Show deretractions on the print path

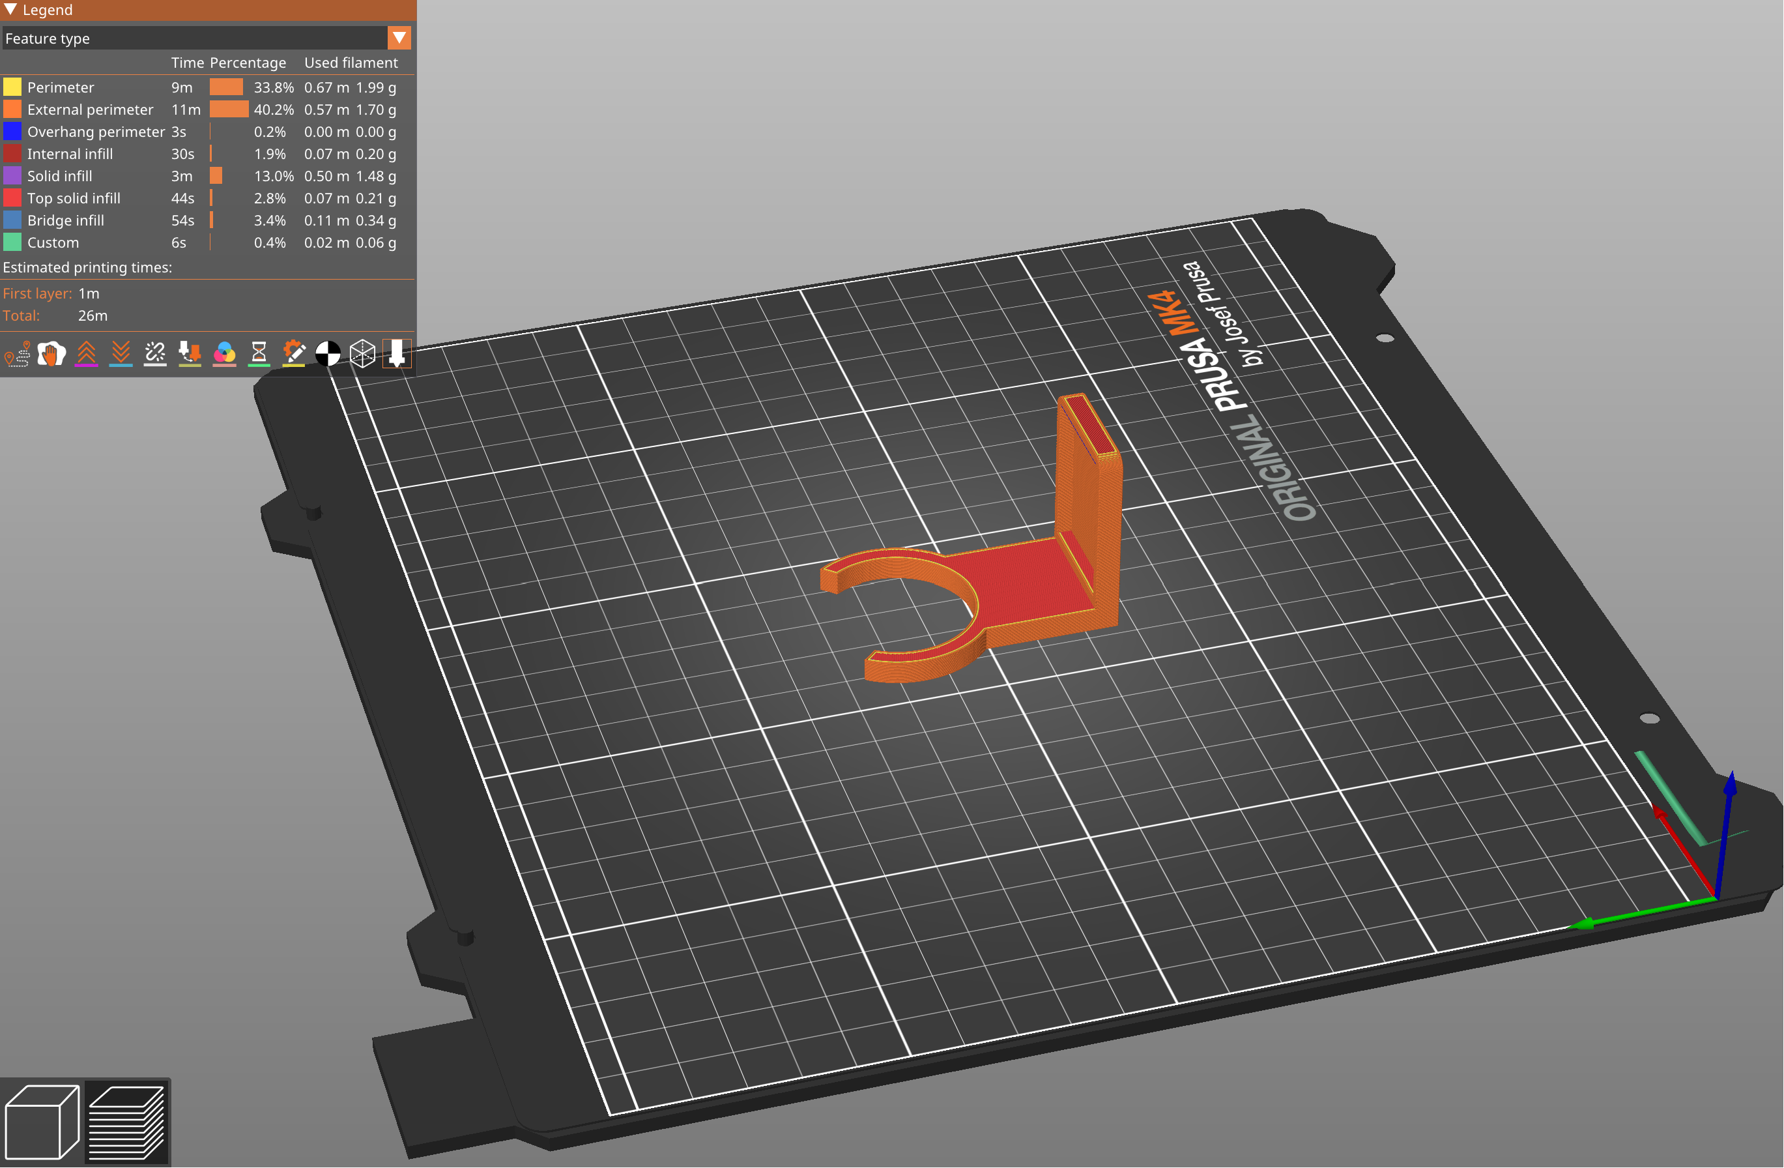coord(121,353)
